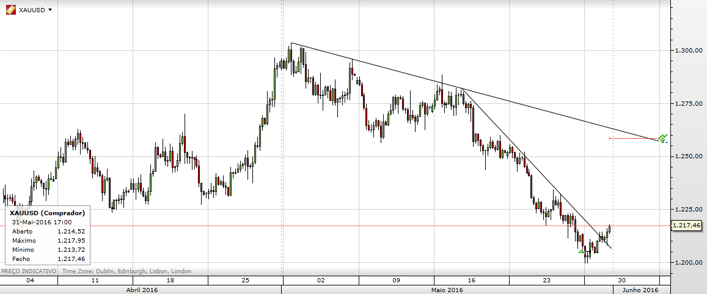Viewport: 707px width, 294px height.
Task: Click the date label 18 on time axis
Action: point(170,281)
